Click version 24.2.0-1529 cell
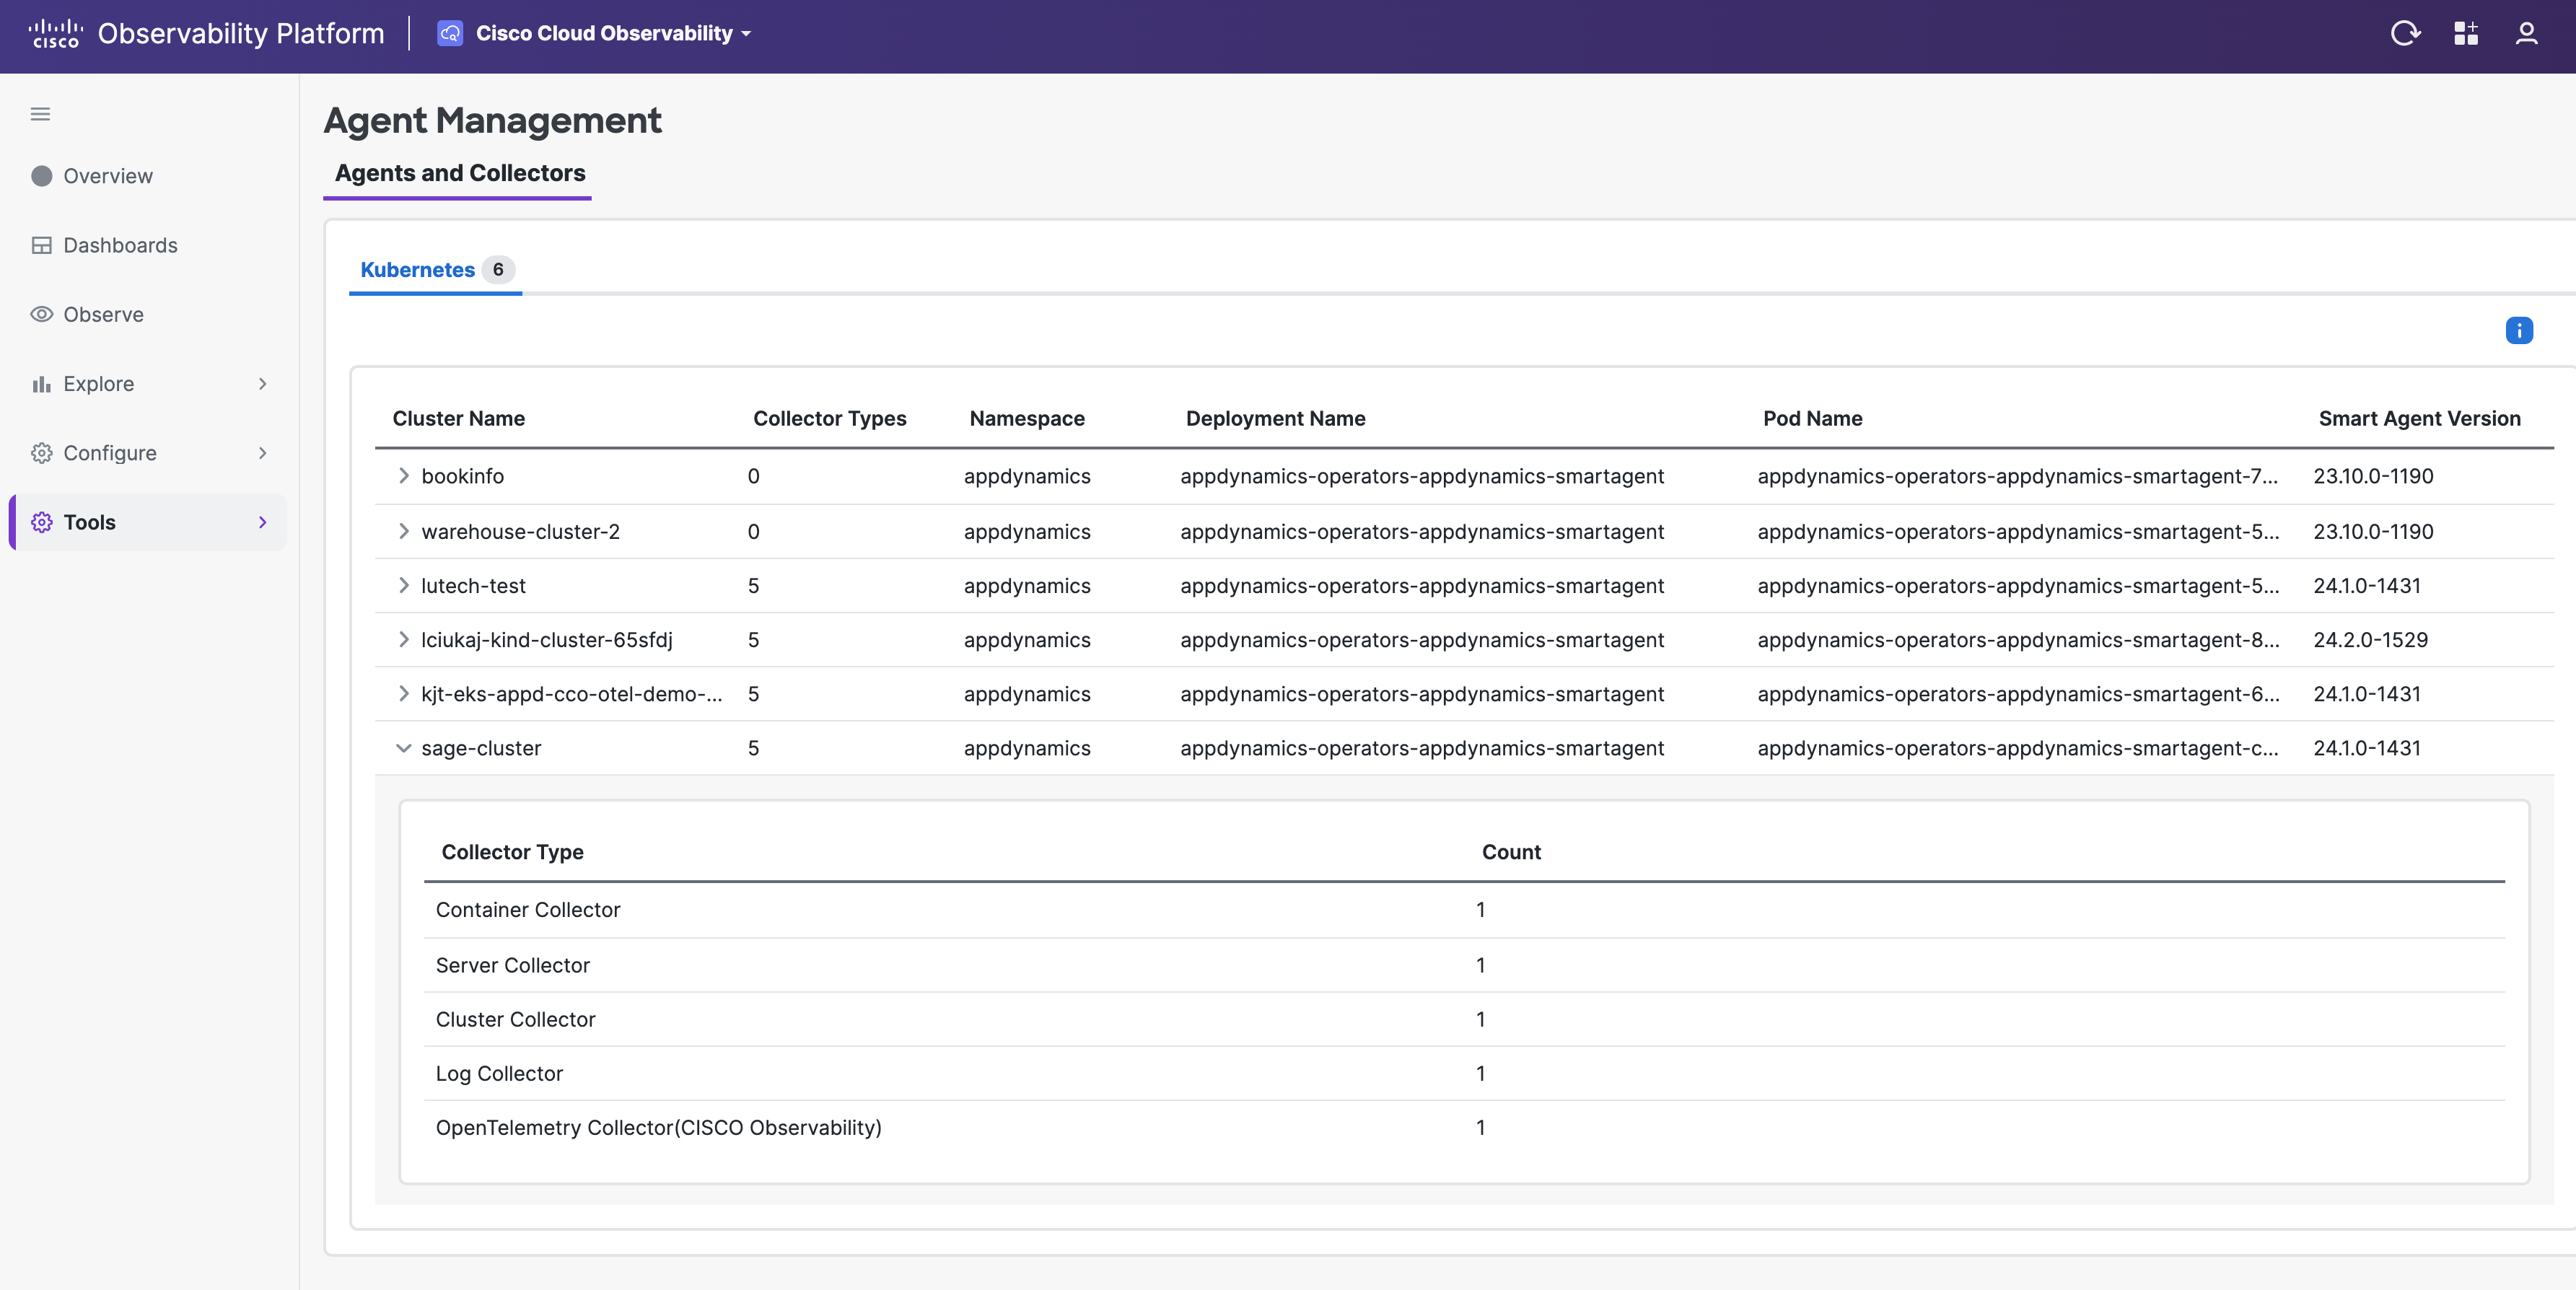This screenshot has height=1290, width=2576. tap(2371, 639)
